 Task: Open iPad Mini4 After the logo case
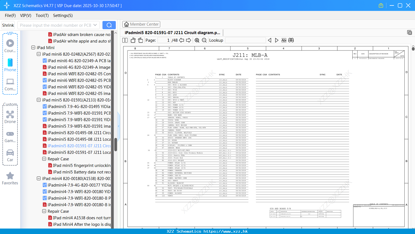(x=79, y=224)
